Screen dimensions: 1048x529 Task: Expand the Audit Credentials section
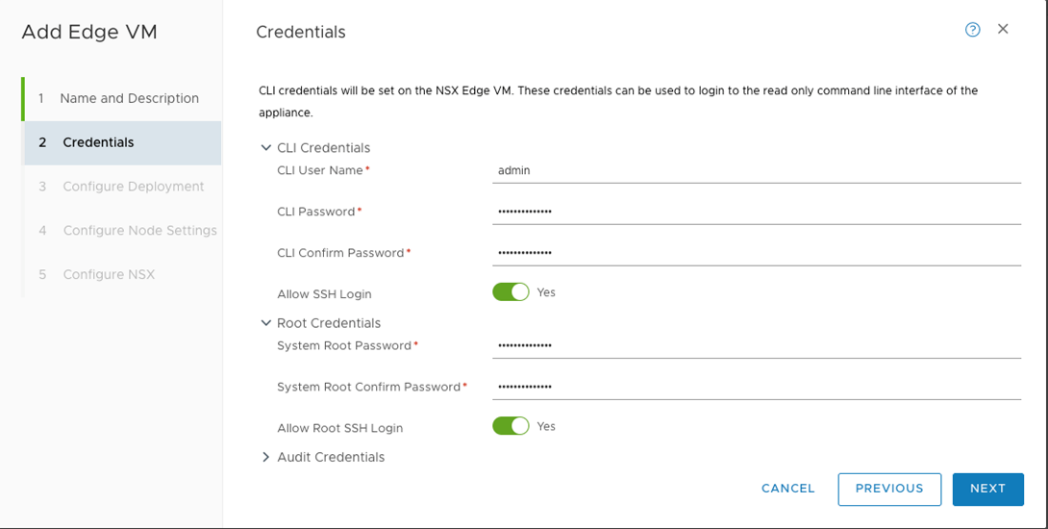(266, 457)
